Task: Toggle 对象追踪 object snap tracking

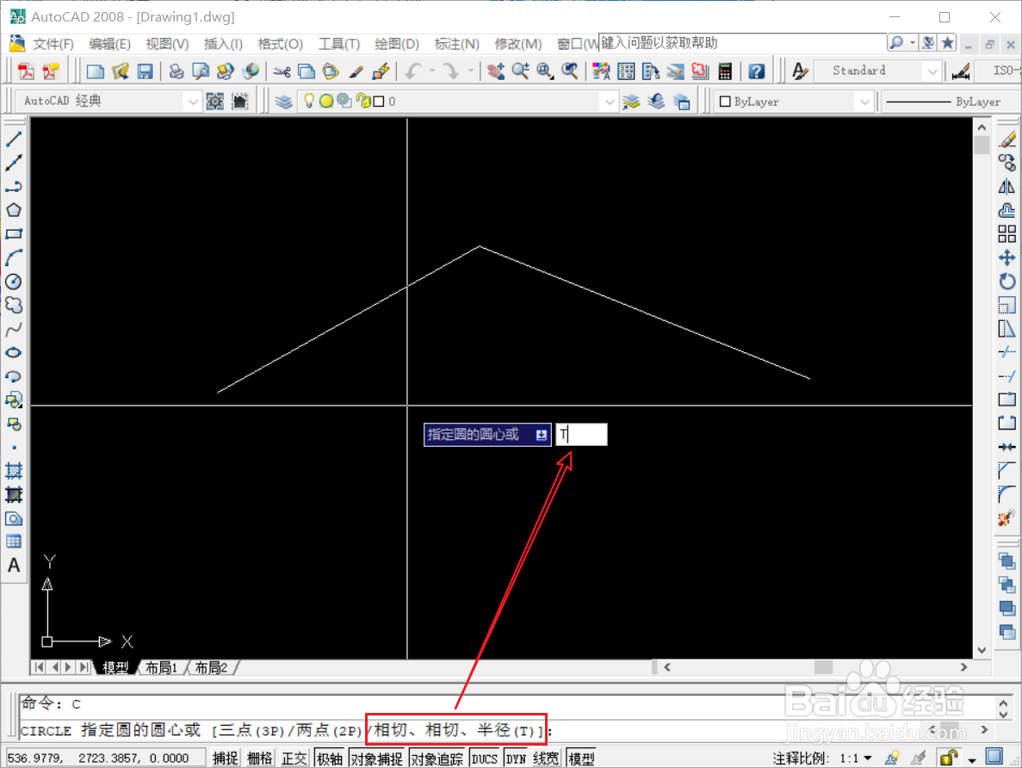Action: (437, 759)
